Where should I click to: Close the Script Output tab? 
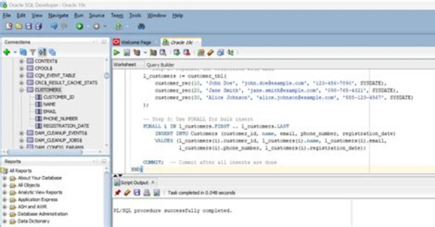click(153, 182)
